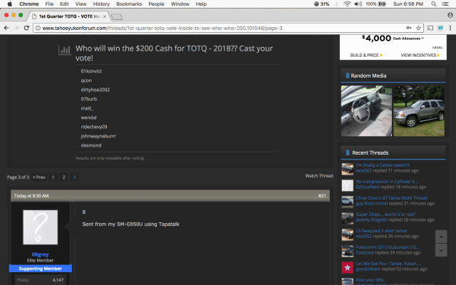Viewport: 456px width, 285px height.
Task: Select poll option matt_
Action: pyautogui.click(x=87, y=108)
